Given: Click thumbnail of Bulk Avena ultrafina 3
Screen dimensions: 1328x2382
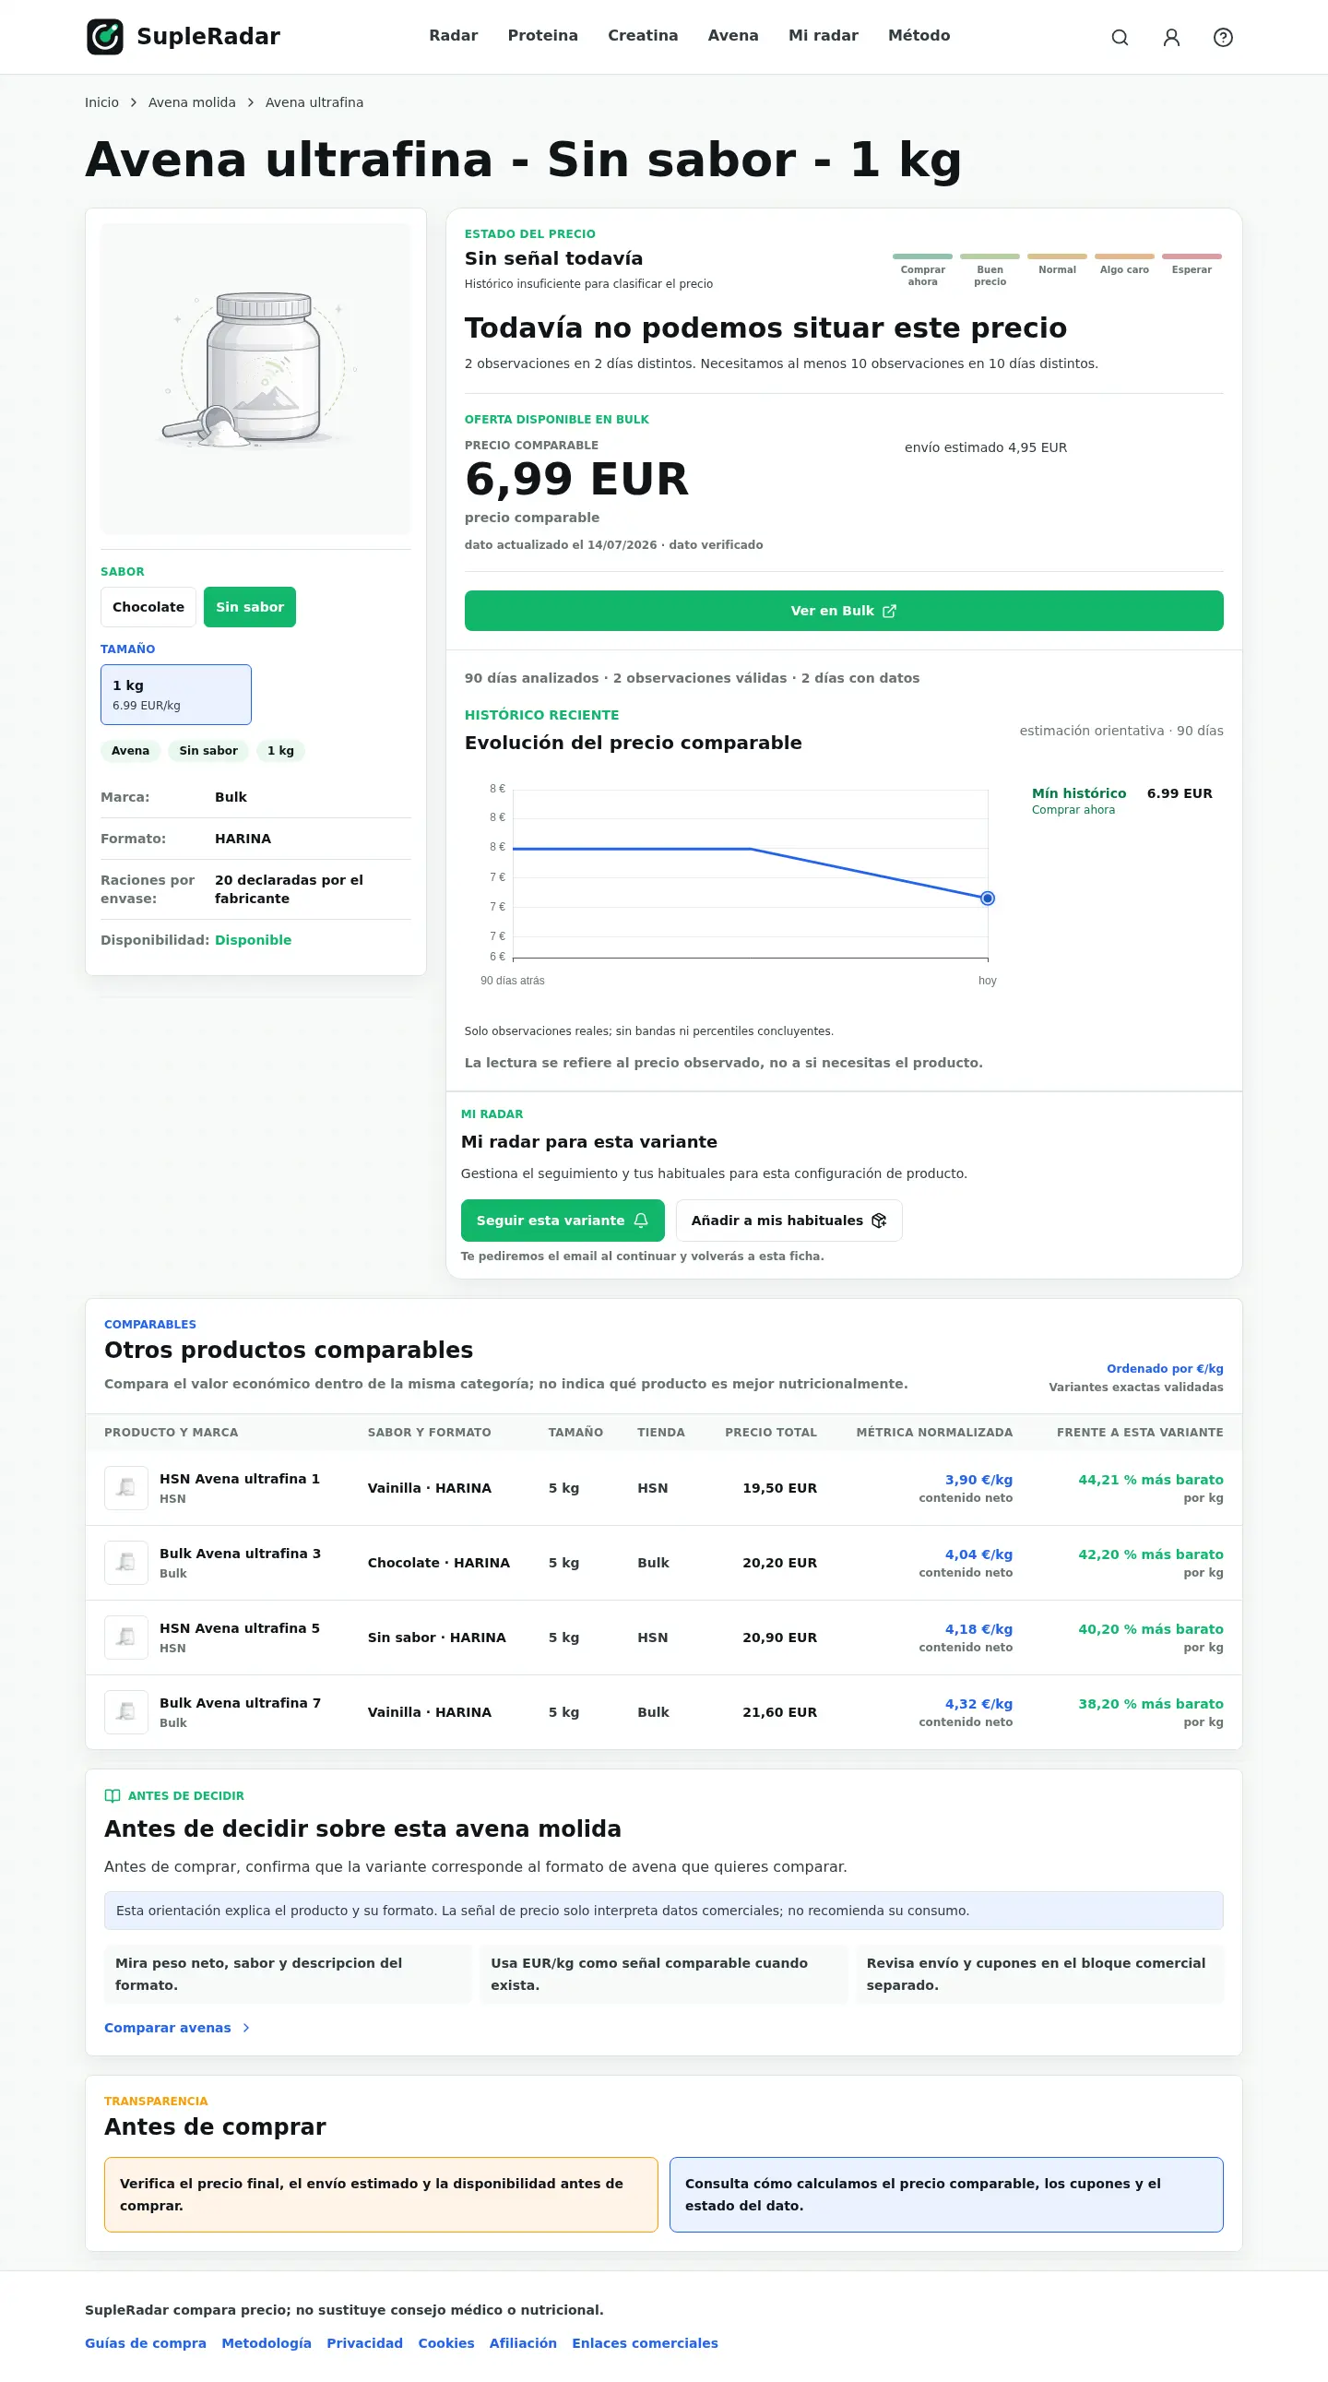Looking at the screenshot, I should pyautogui.click(x=126, y=1563).
